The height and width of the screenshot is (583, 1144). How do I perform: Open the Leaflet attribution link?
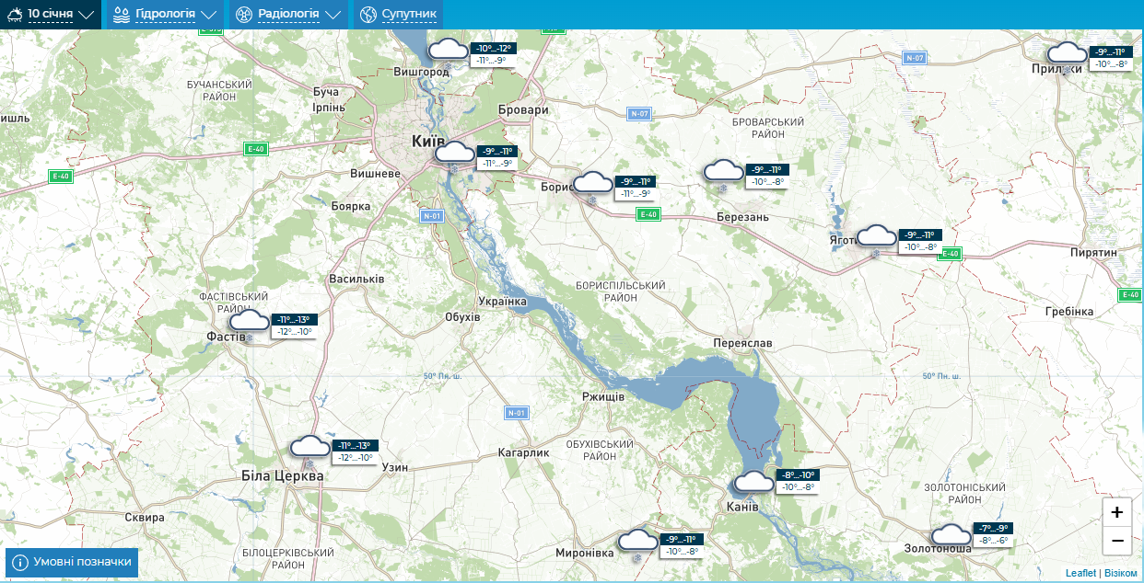[1080, 573]
